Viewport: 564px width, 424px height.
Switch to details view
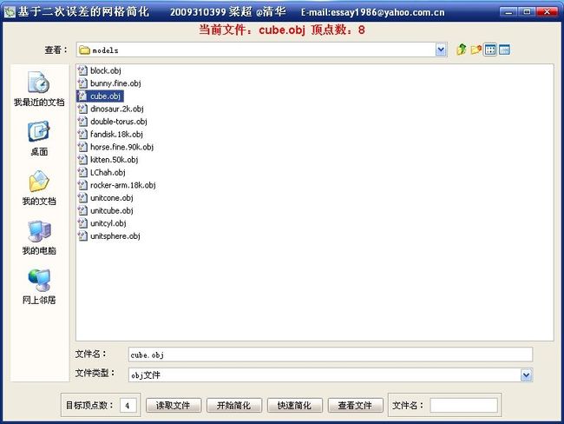(x=504, y=50)
